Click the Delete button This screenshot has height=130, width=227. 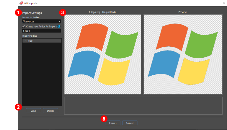pos(50,111)
